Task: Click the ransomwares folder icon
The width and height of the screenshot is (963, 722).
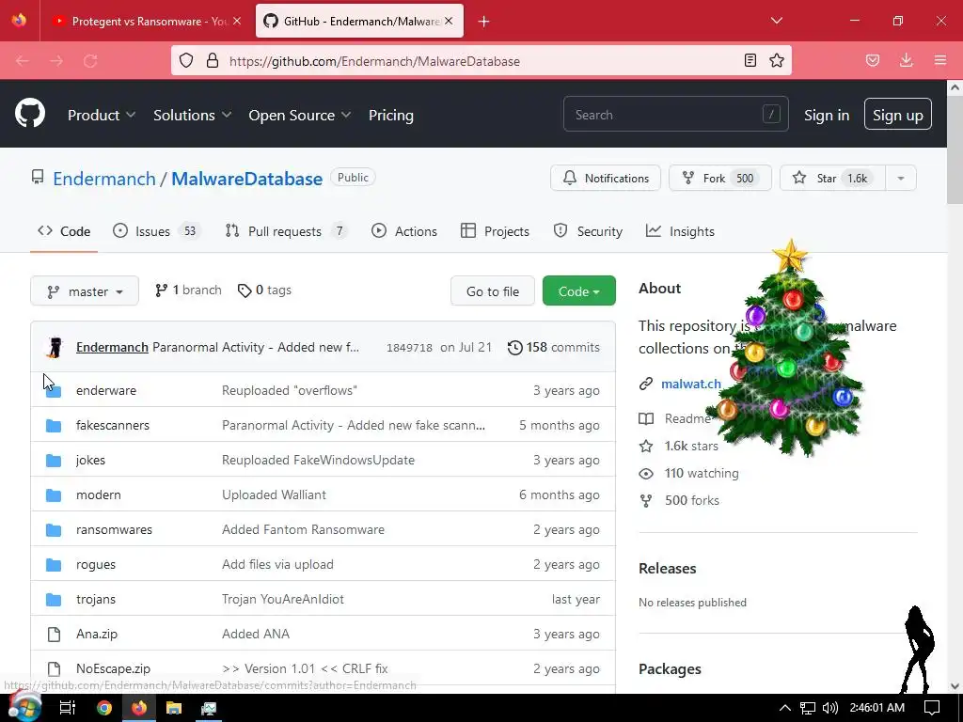Action: coord(54,529)
